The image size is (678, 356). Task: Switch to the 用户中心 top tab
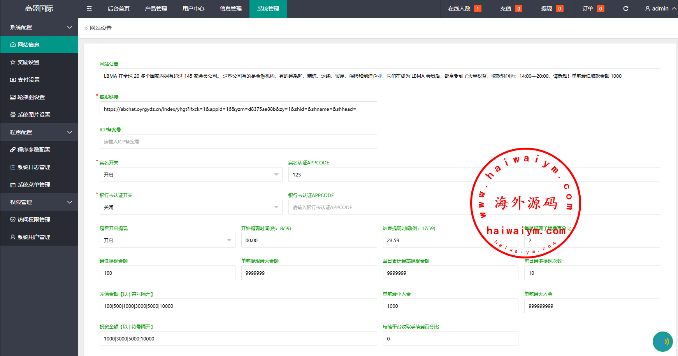(193, 9)
